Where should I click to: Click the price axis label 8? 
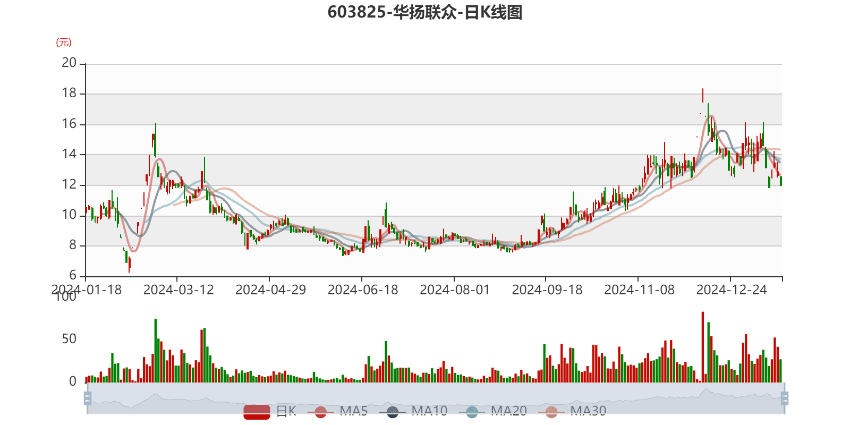point(73,245)
